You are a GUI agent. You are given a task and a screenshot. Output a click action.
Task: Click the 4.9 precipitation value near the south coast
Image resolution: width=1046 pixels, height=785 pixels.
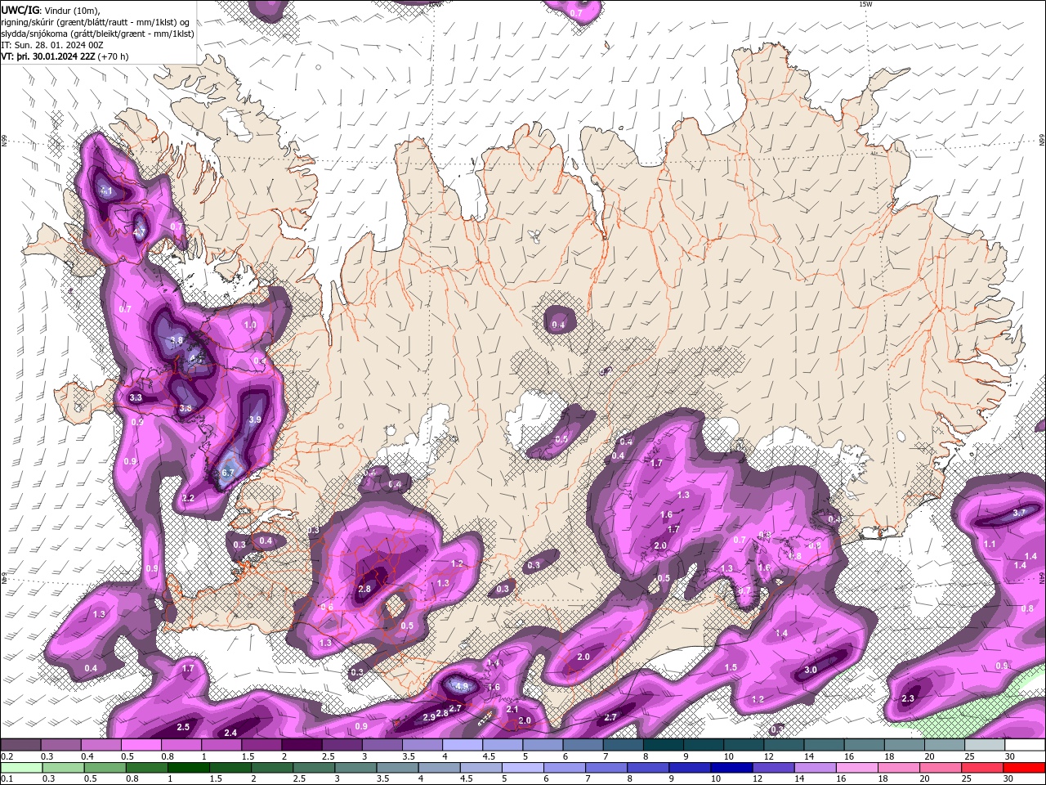click(x=461, y=686)
